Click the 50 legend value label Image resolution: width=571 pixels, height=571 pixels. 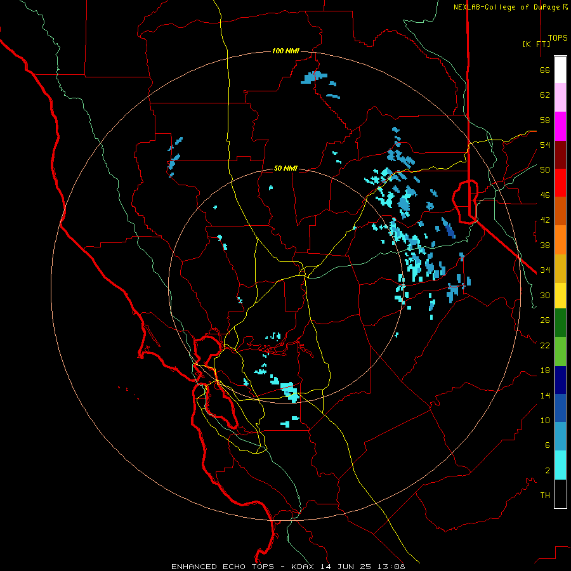(x=545, y=169)
